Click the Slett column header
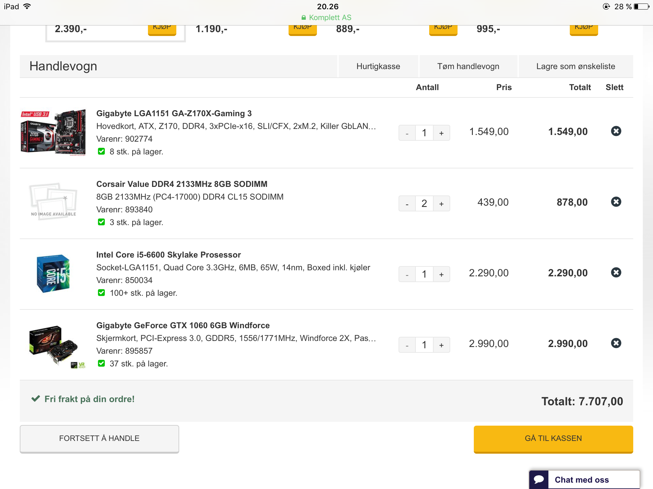The image size is (653, 489). [614, 87]
